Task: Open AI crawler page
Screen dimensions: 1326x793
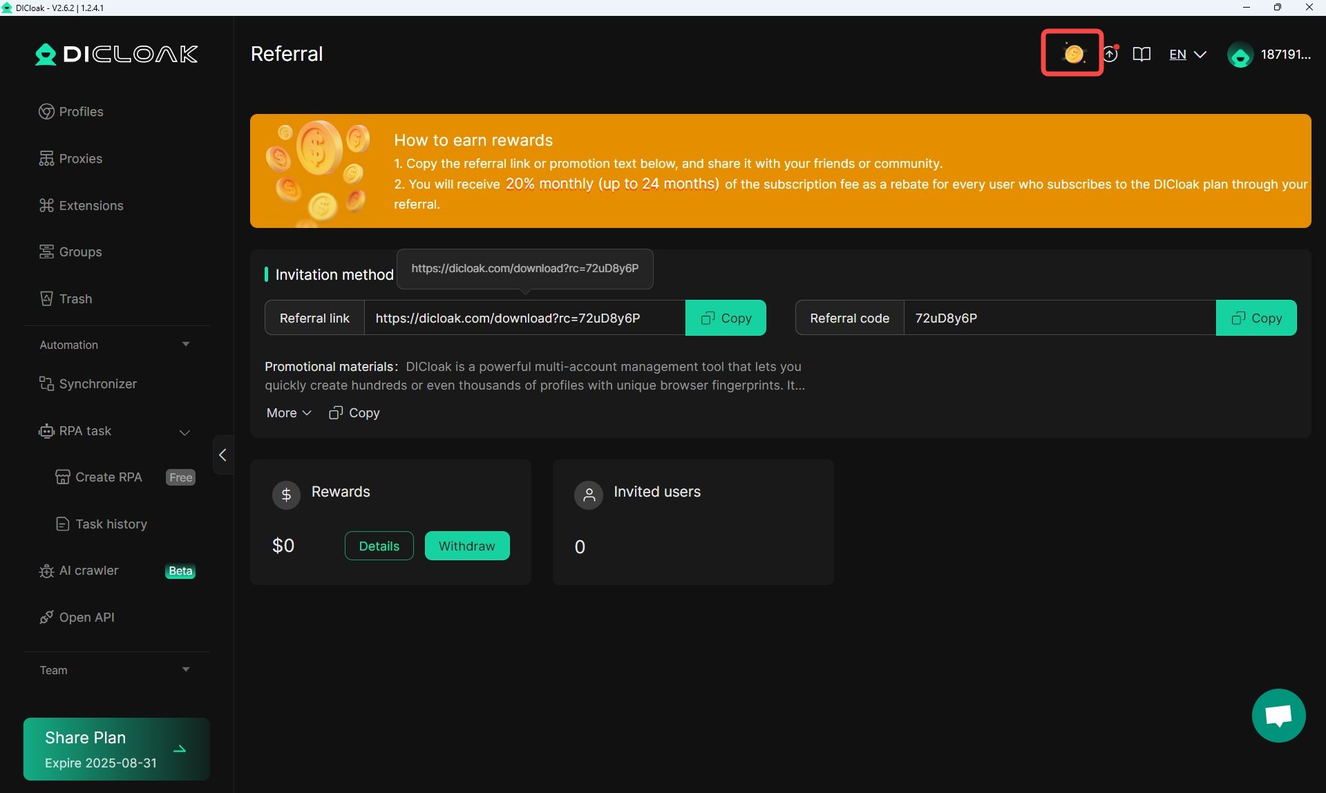Action: (x=88, y=571)
